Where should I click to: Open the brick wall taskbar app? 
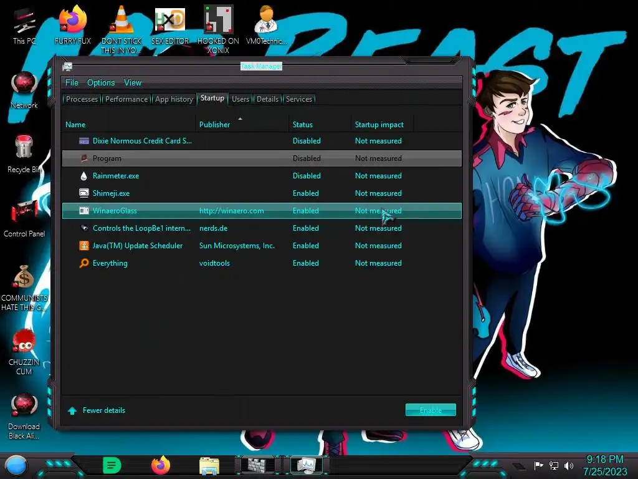click(x=259, y=465)
